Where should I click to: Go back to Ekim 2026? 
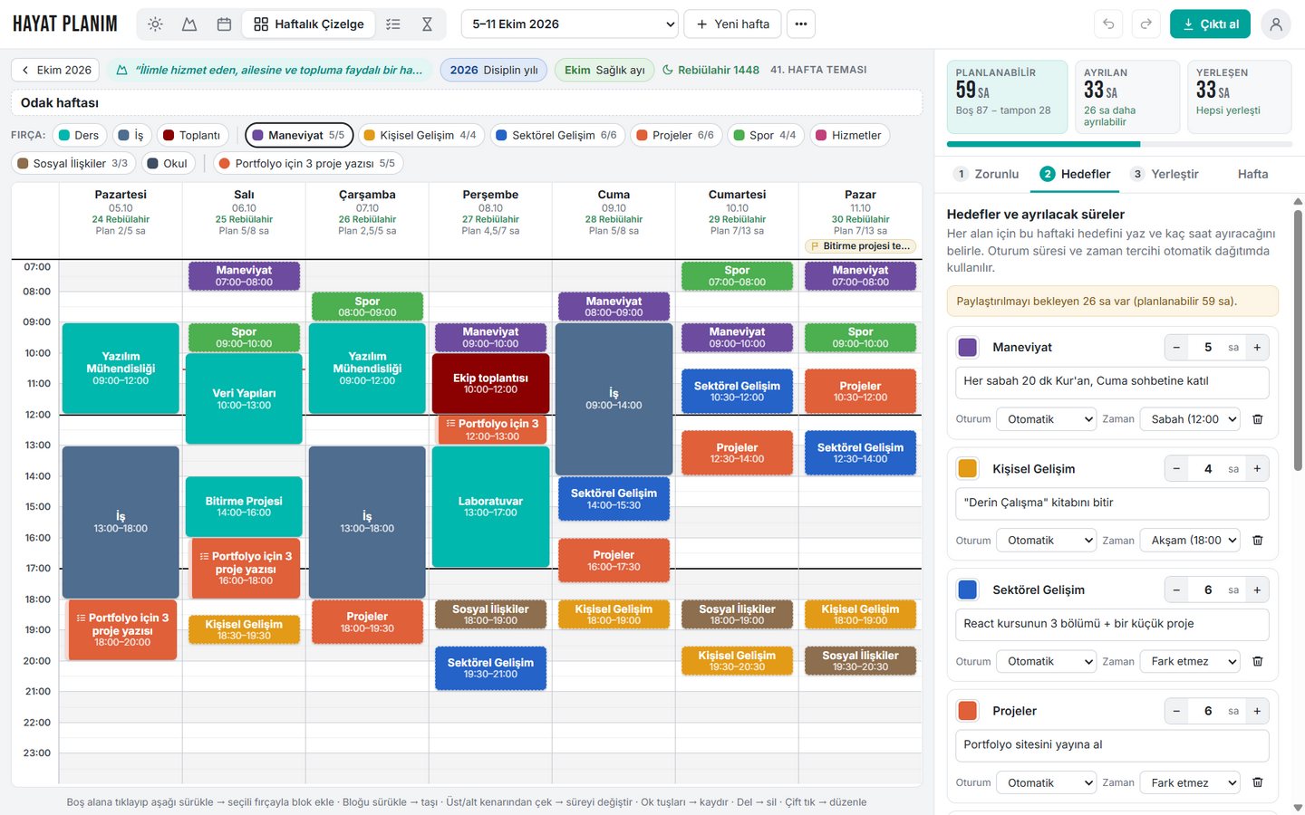coord(55,71)
